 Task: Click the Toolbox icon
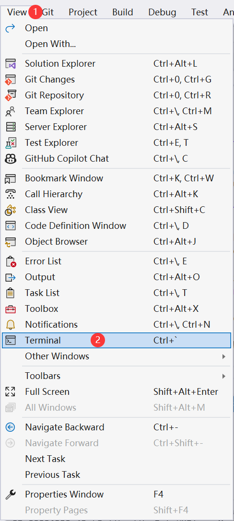pyautogui.click(x=11, y=308)
